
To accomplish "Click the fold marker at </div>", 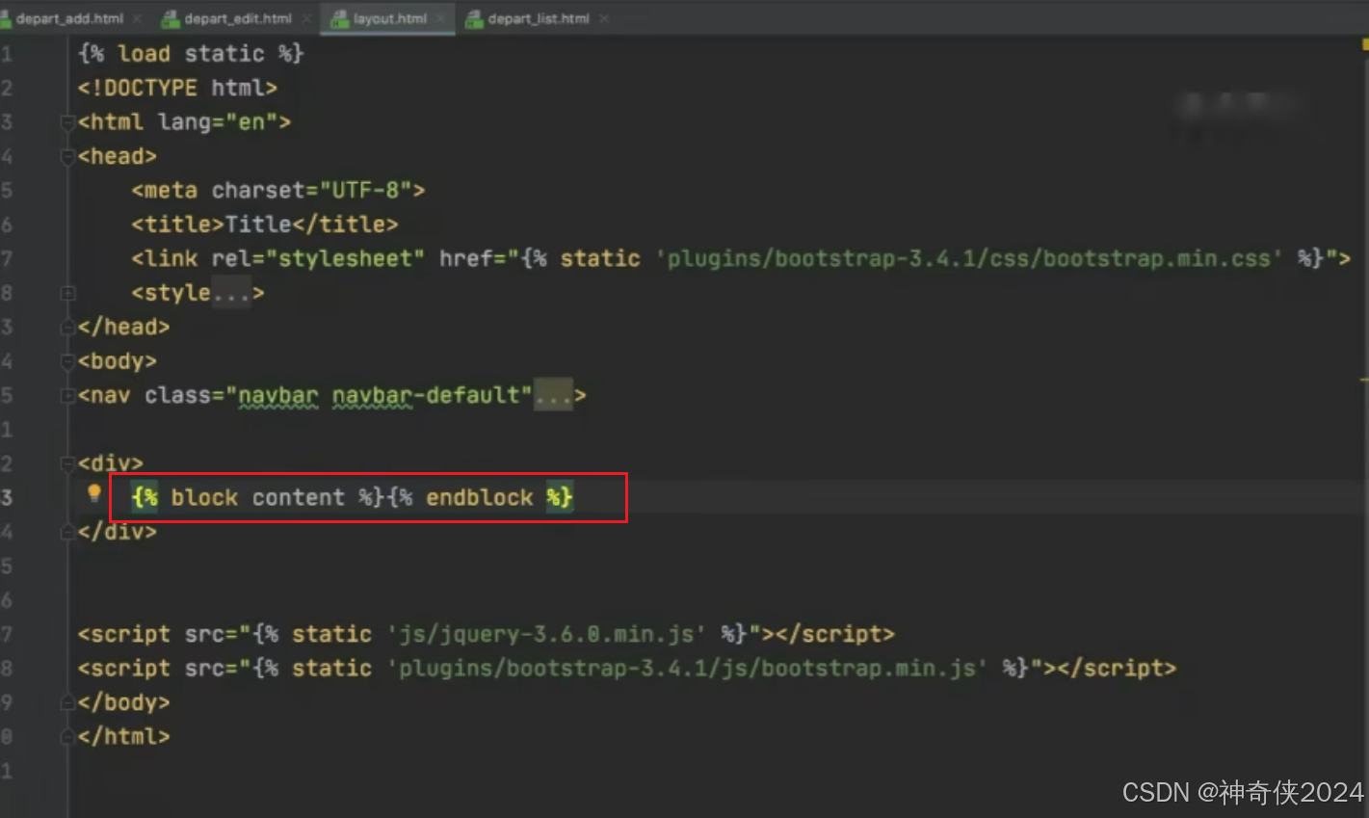I will pyautogui.click(x=67, y=532).
